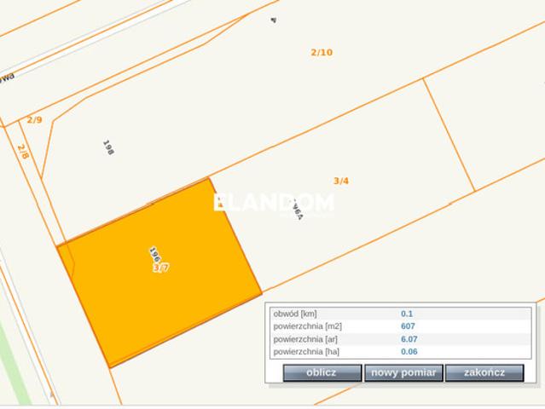
Task: Click the 198 building number label
Action: [x=108, y=147]
